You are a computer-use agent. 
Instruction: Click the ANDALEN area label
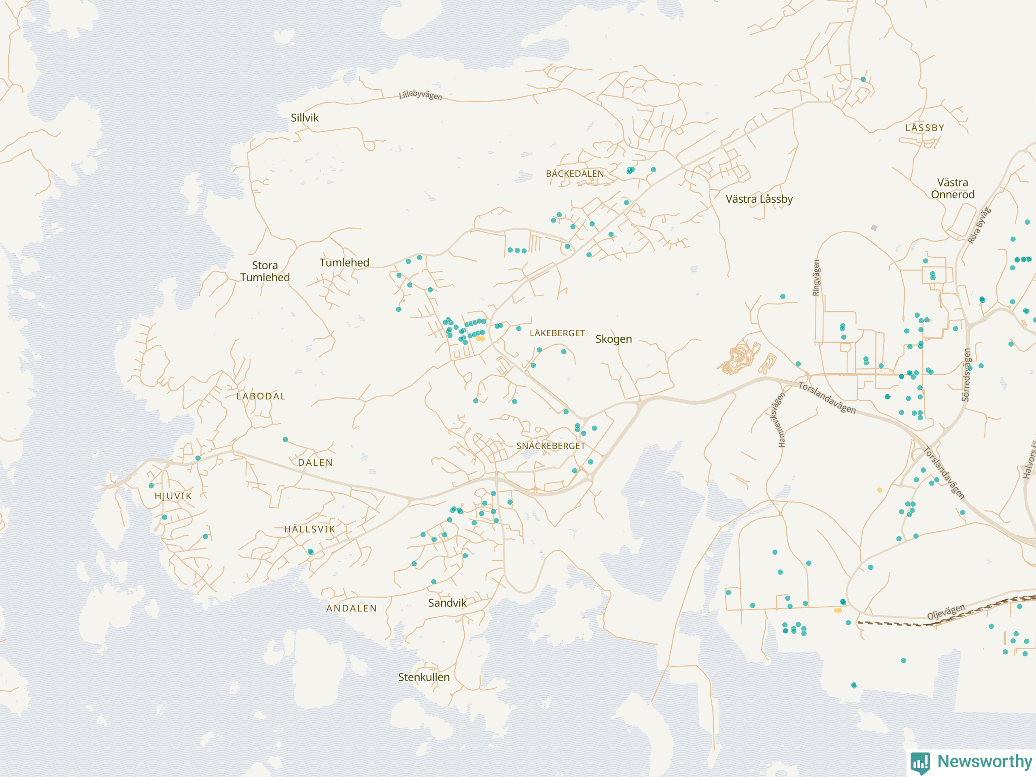[x=351, y=608]
